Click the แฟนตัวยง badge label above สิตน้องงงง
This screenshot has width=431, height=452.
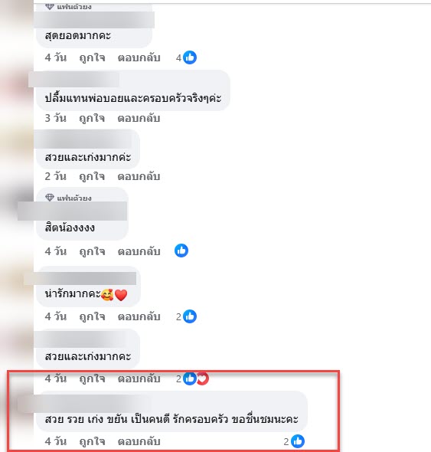point(74,198)
